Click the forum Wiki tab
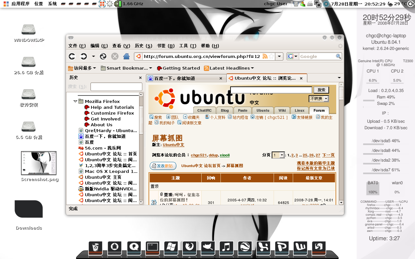 click(282, 110)
